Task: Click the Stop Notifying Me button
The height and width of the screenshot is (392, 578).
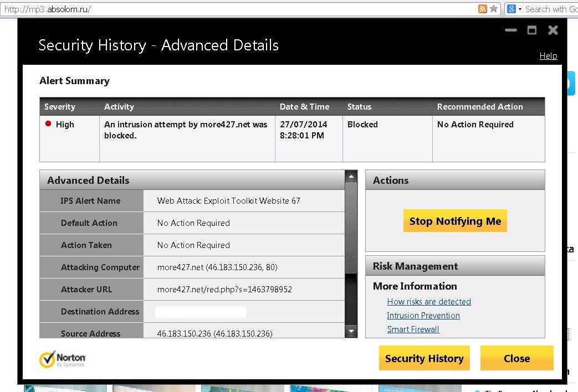Action: tap(455, 221)
